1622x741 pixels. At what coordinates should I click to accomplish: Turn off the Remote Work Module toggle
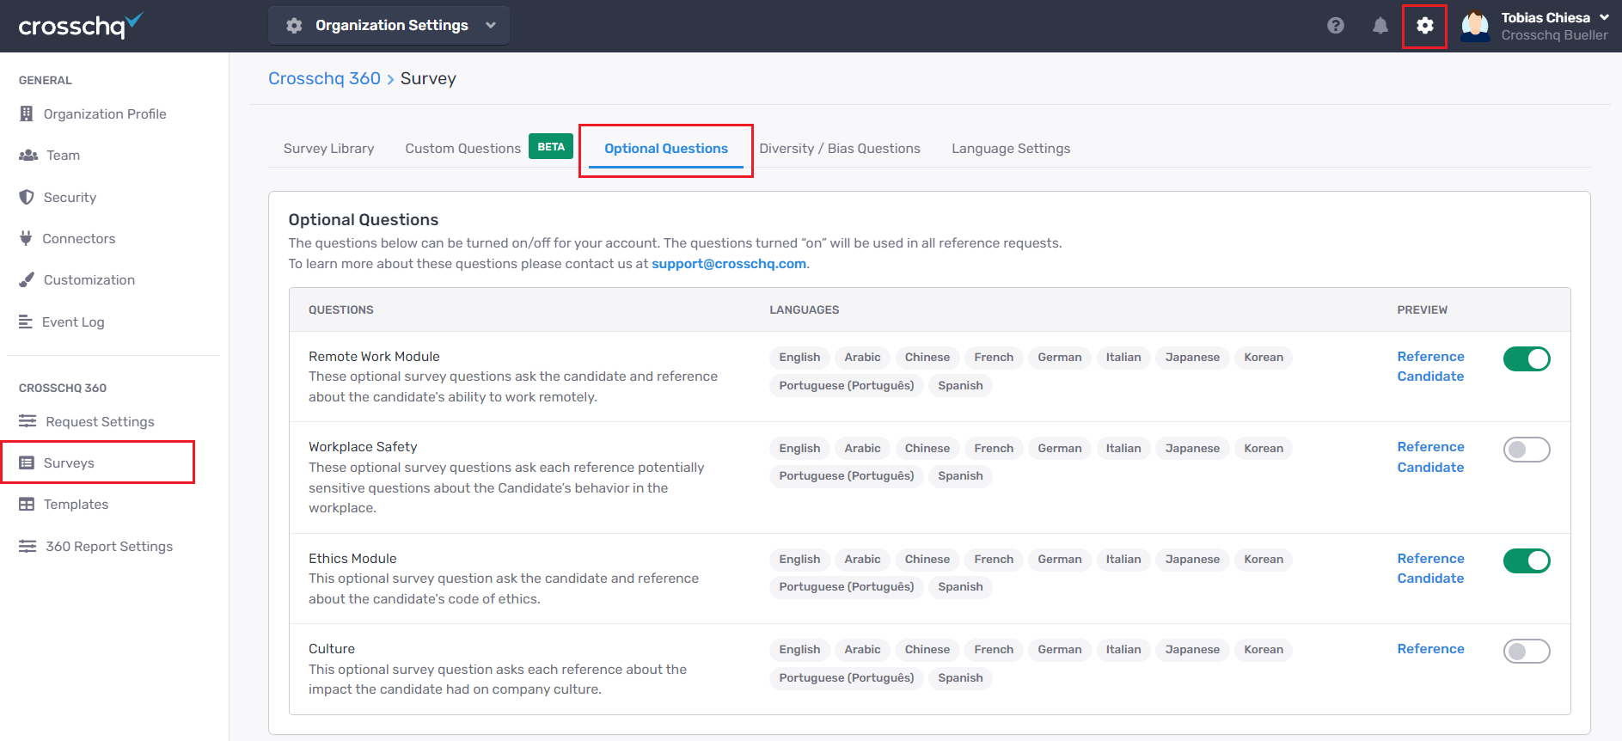[x=1527, y=358]
